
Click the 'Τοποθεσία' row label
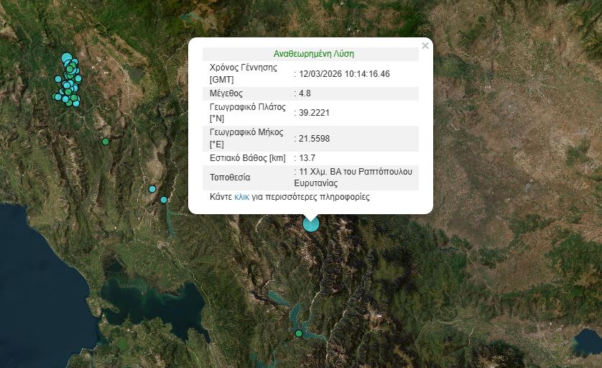pyautogui.click(x=231, y=178)
